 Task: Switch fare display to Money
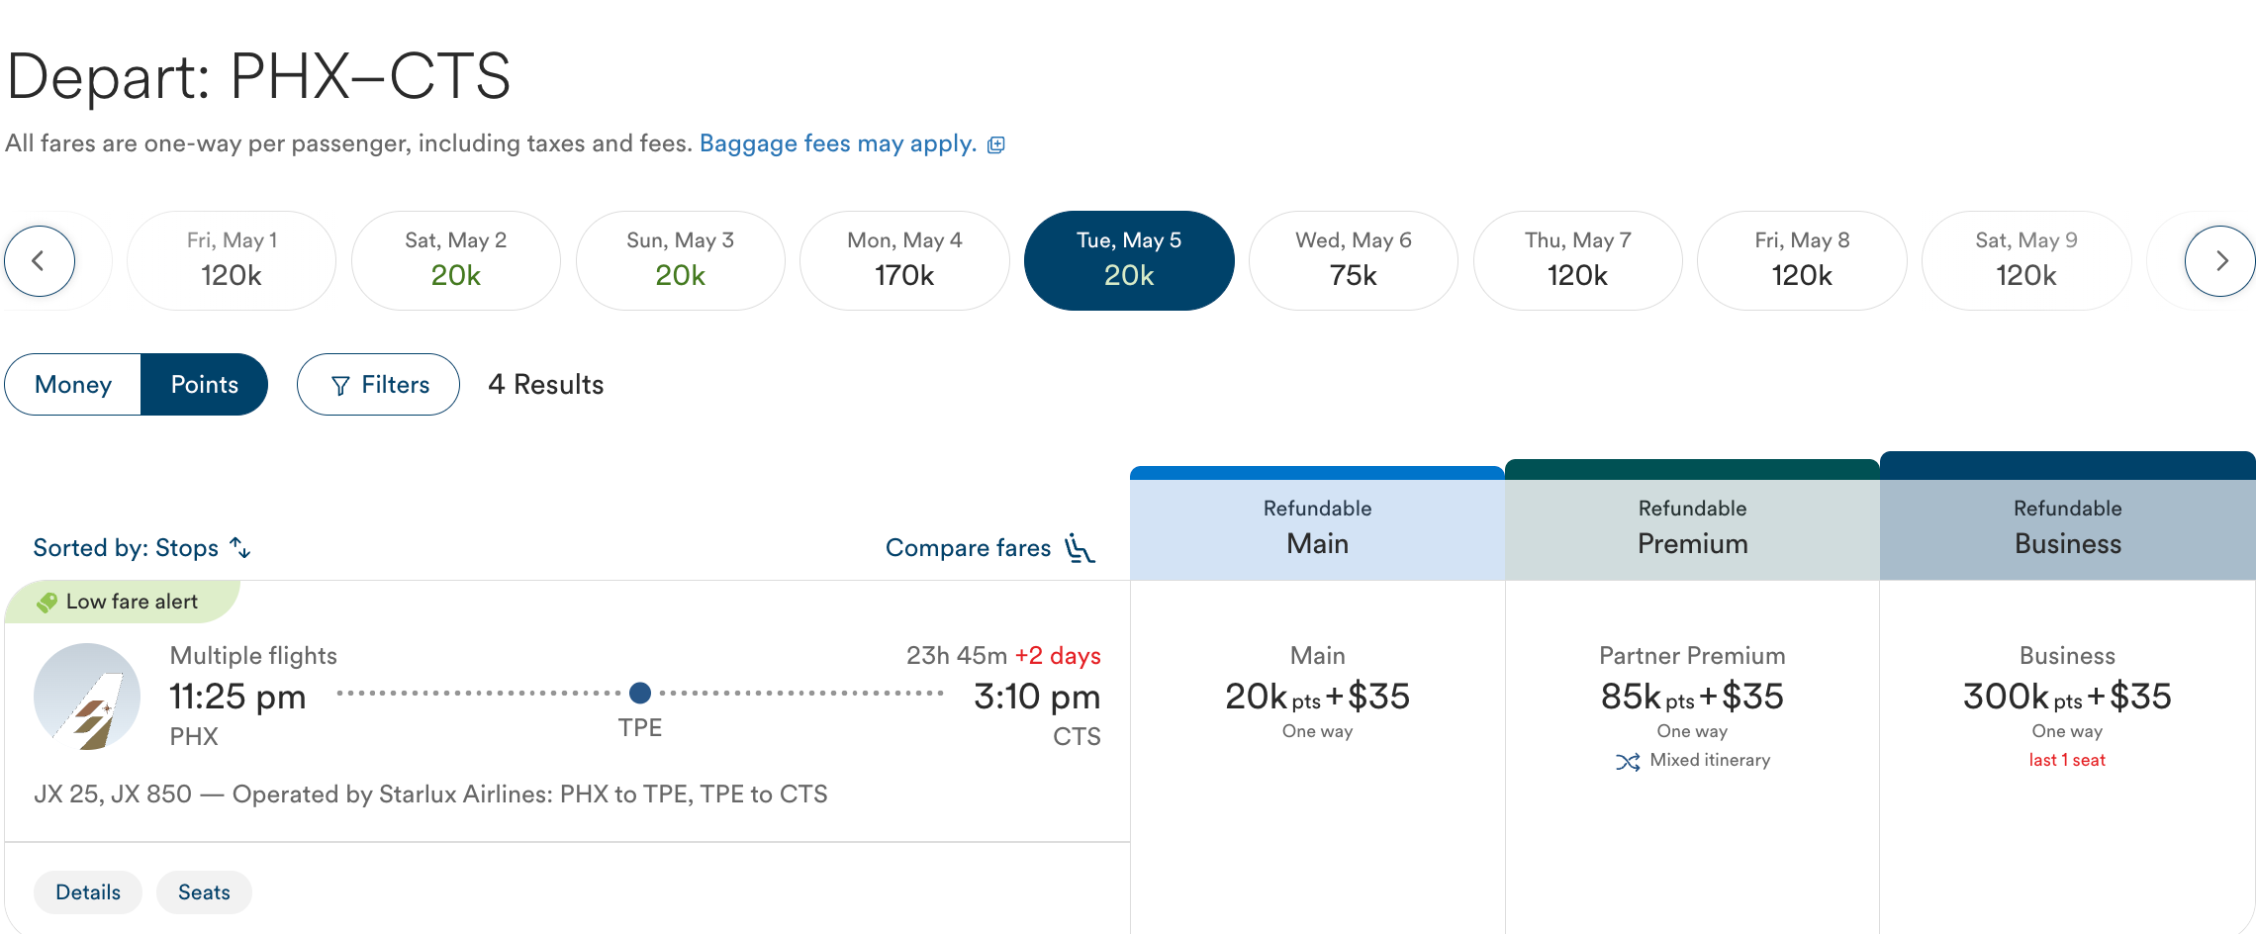coord(73,385)
